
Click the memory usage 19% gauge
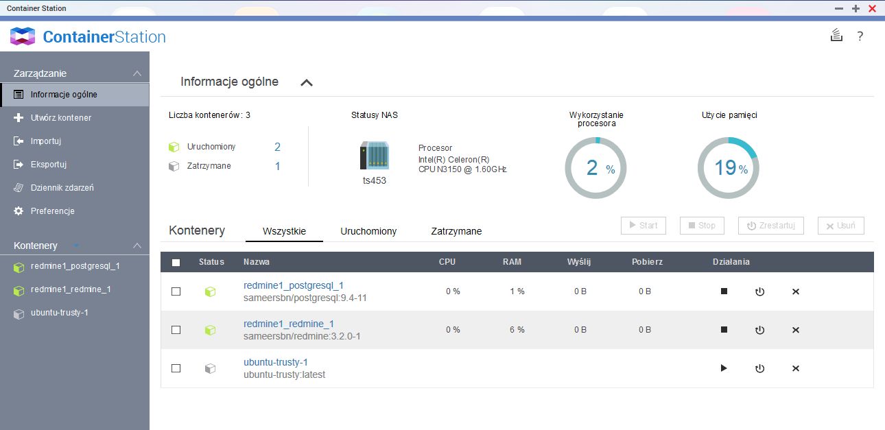coord(728,168)
